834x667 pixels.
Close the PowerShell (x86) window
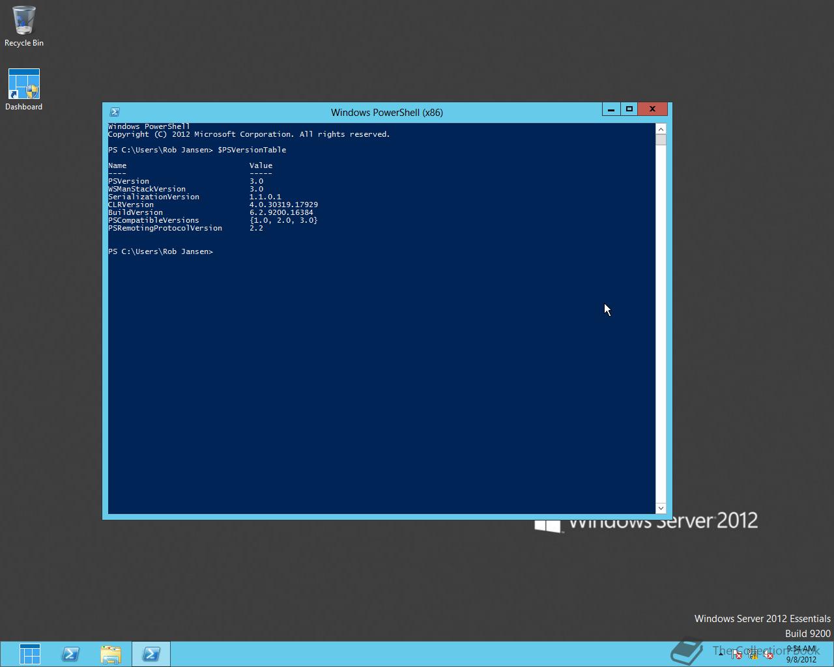click(652, 109)
